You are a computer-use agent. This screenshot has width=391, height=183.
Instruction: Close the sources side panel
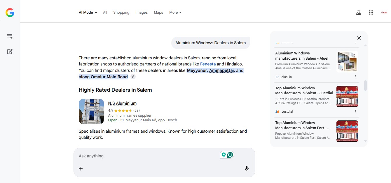tap(359, 38)
